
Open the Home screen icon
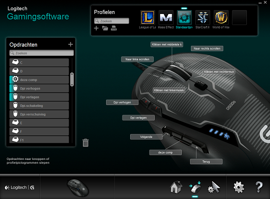176,187
